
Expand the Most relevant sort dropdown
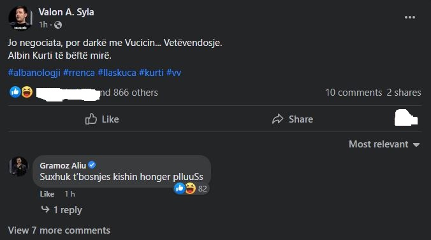tap(384, 144)
